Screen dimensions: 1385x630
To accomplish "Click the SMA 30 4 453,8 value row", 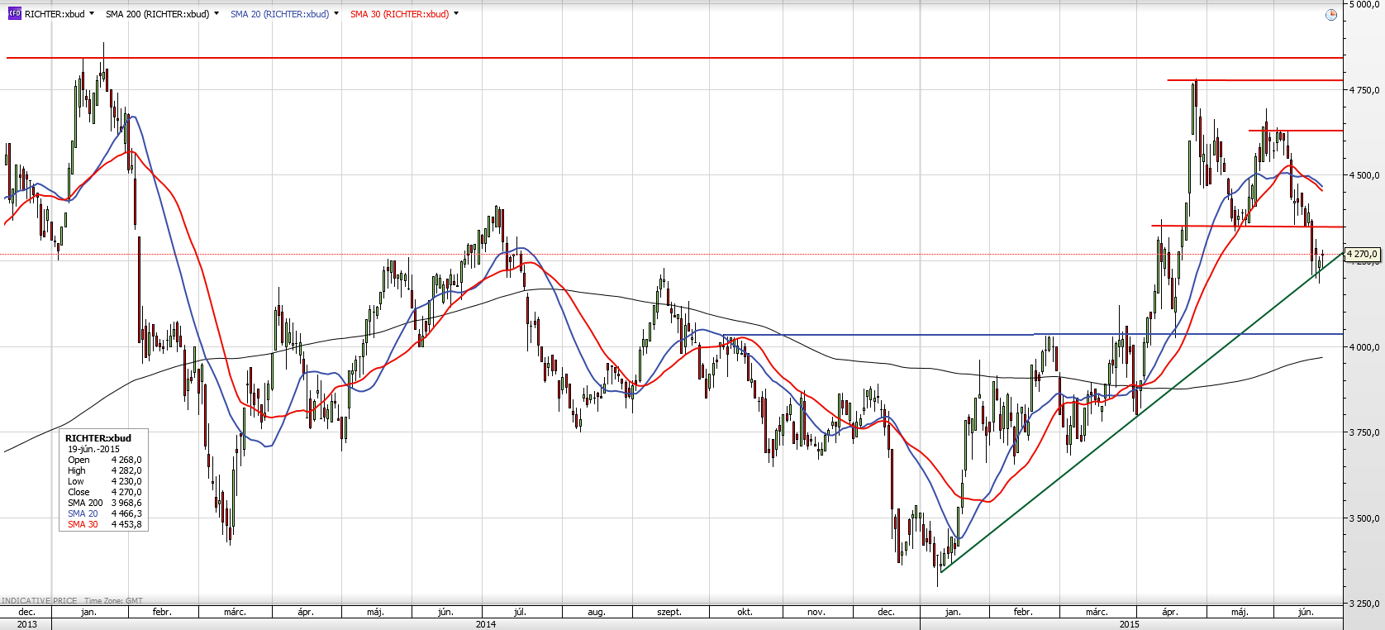I will point(105,524).
